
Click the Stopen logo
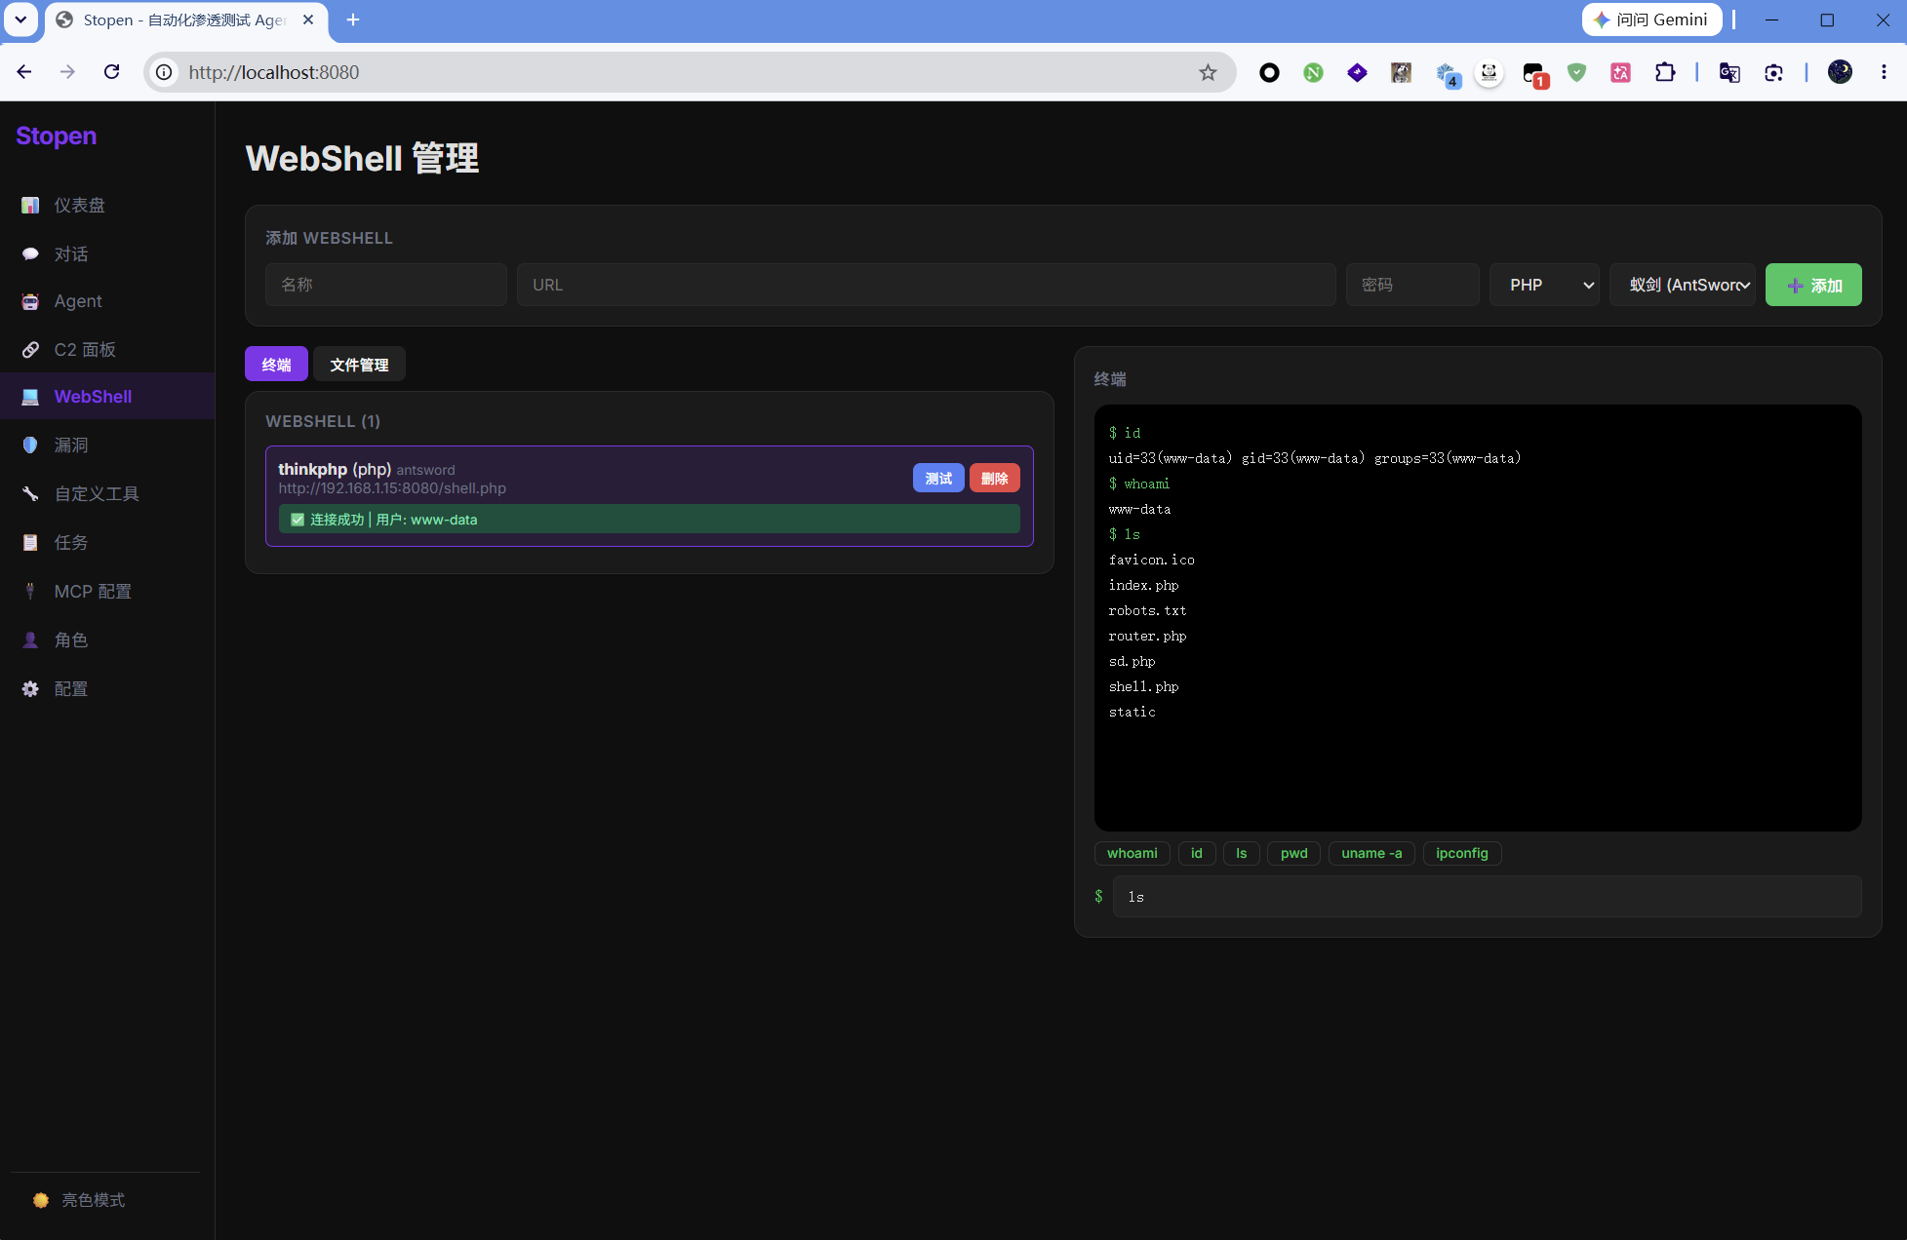(x=57, y=136)
